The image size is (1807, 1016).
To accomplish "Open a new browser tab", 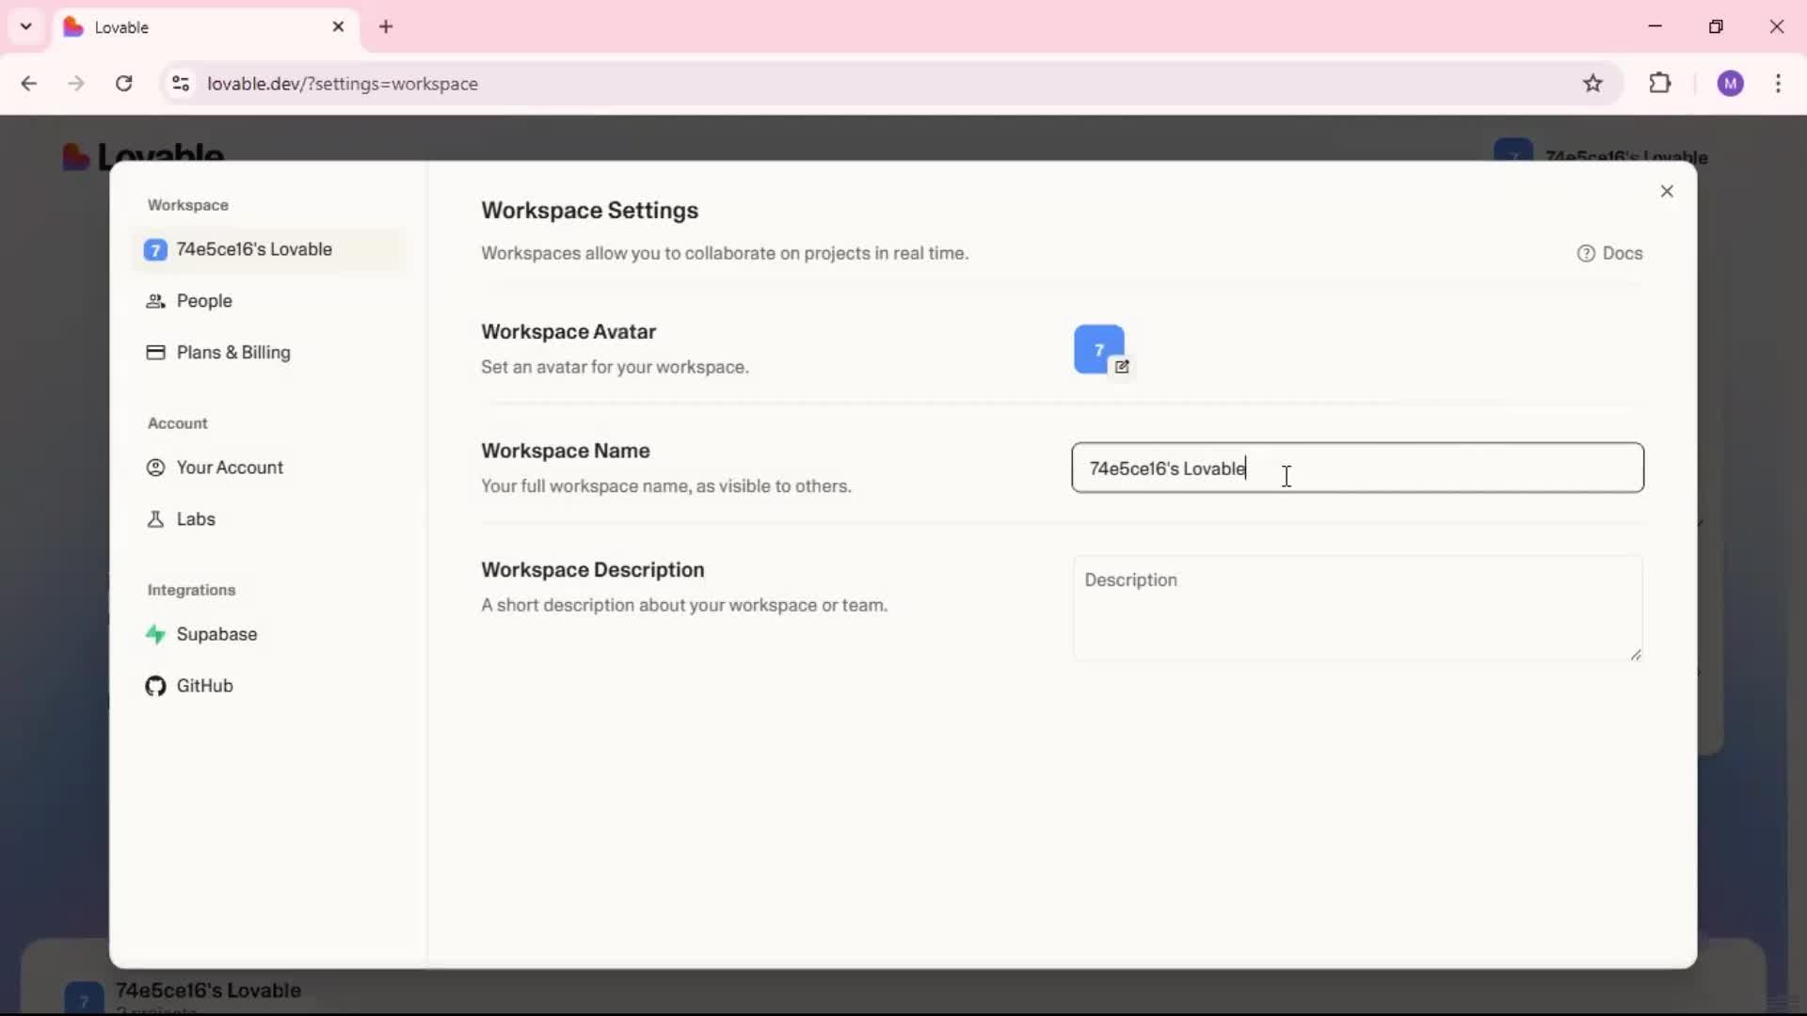I will click(x=386, y=26).
